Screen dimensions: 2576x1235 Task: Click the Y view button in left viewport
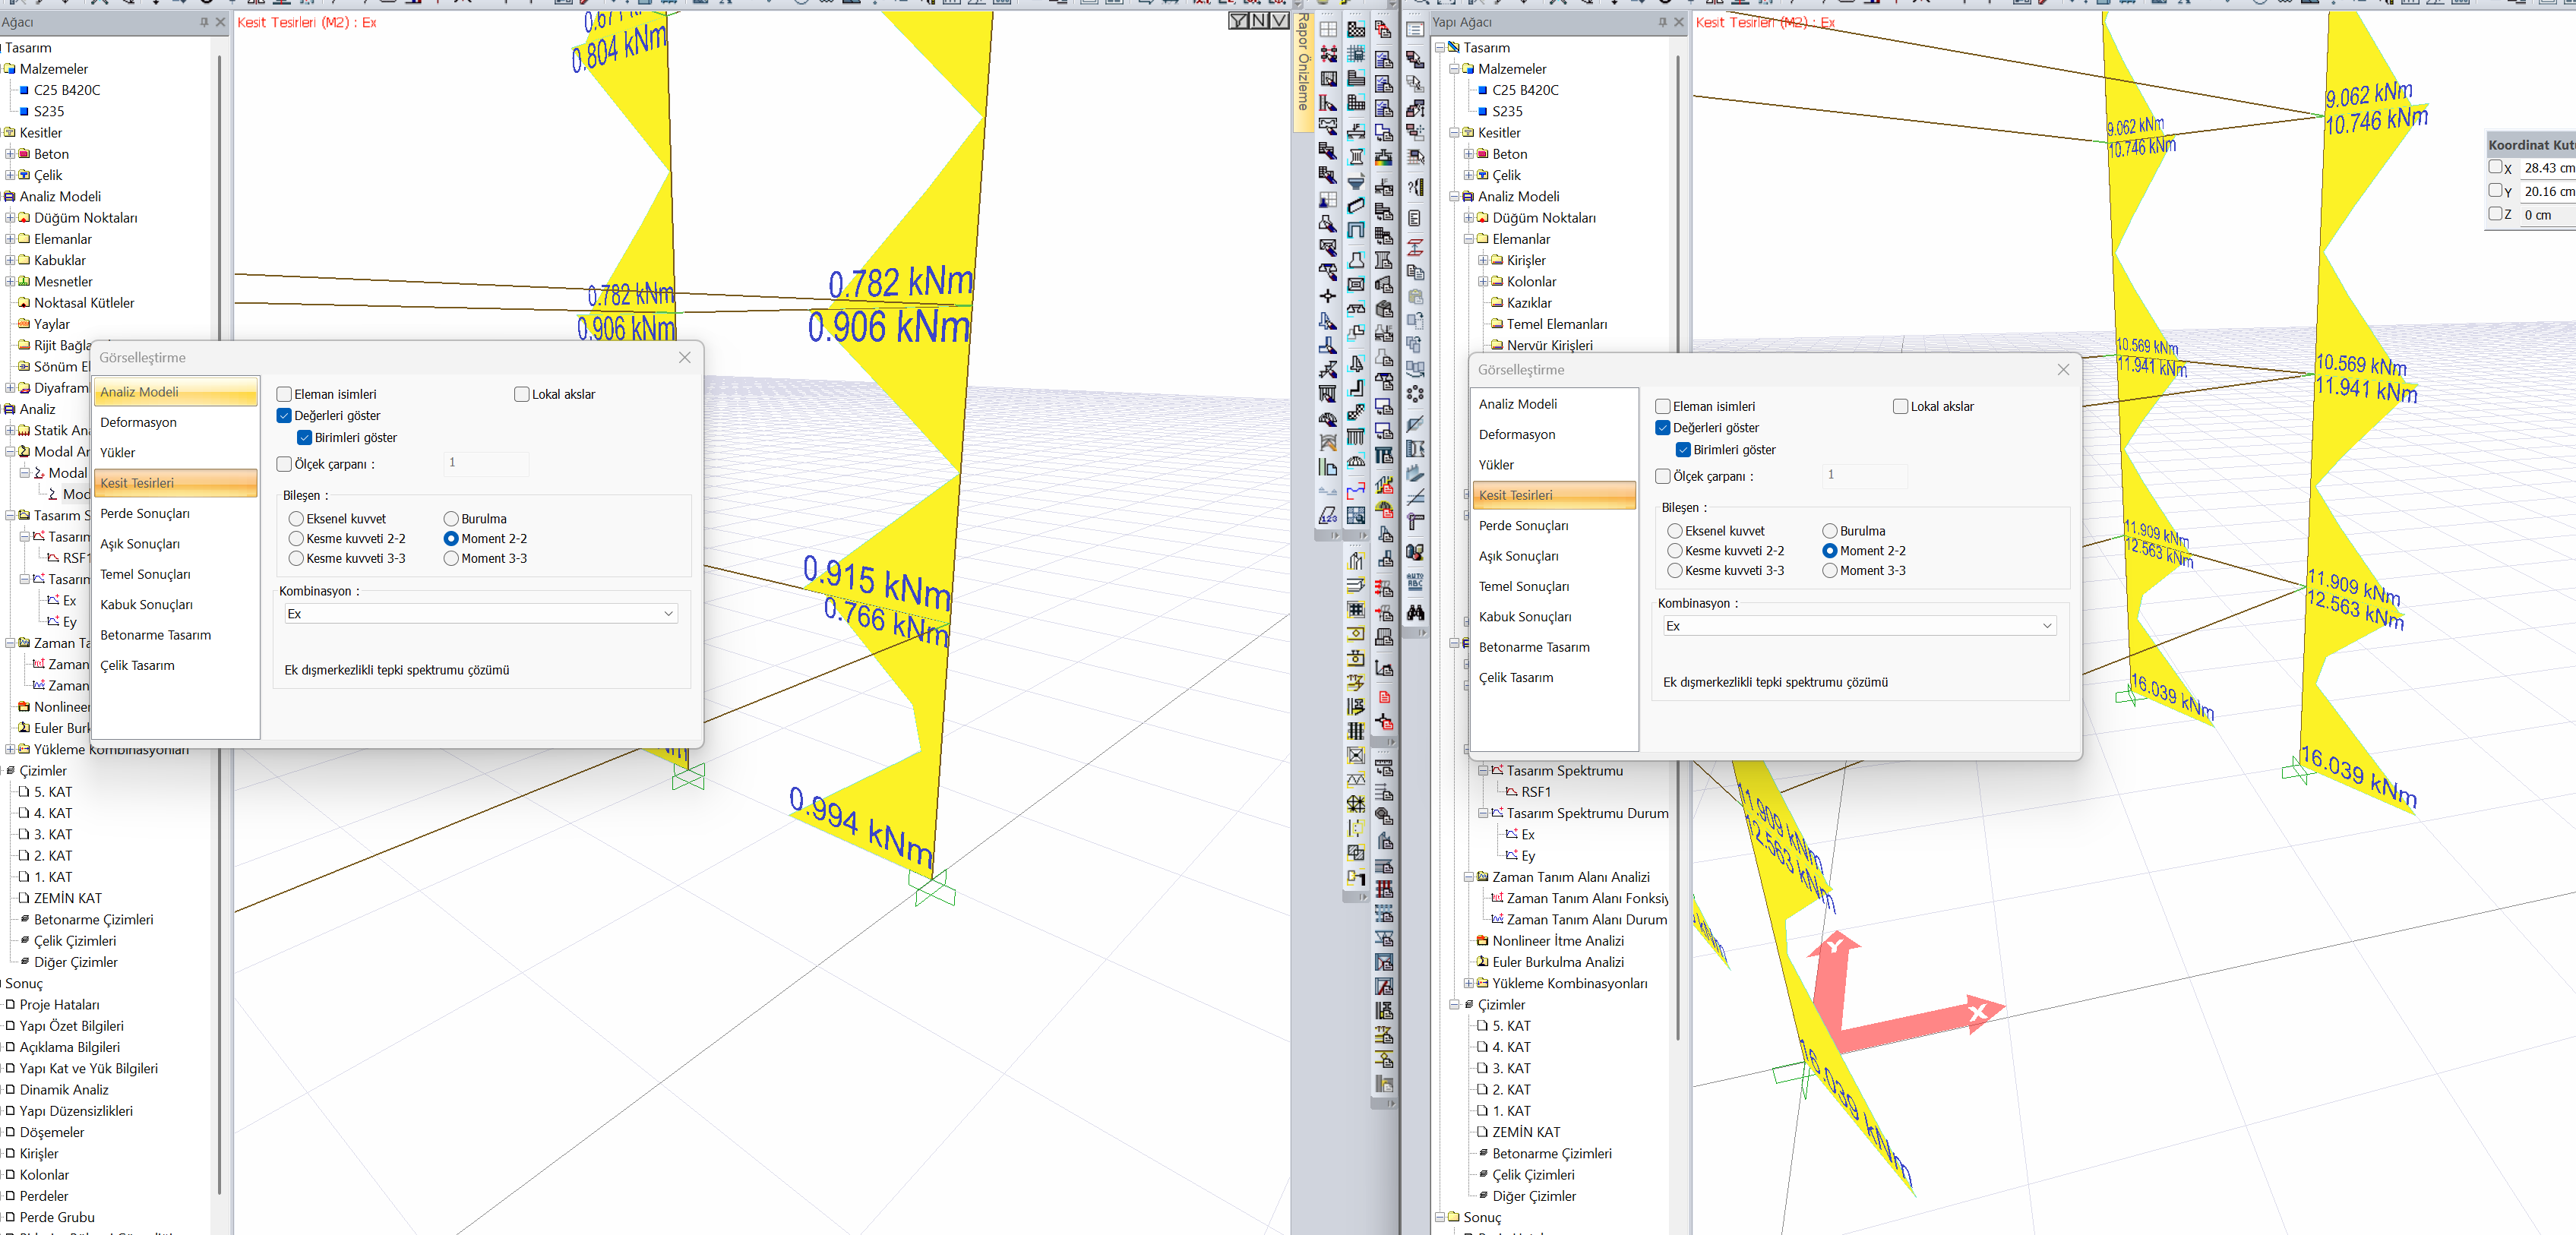point(1239,21)
